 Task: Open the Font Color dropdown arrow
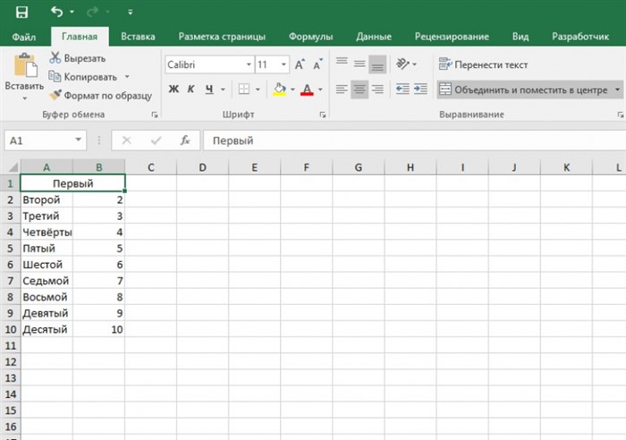pyautogui.click(x=320, y=89)
